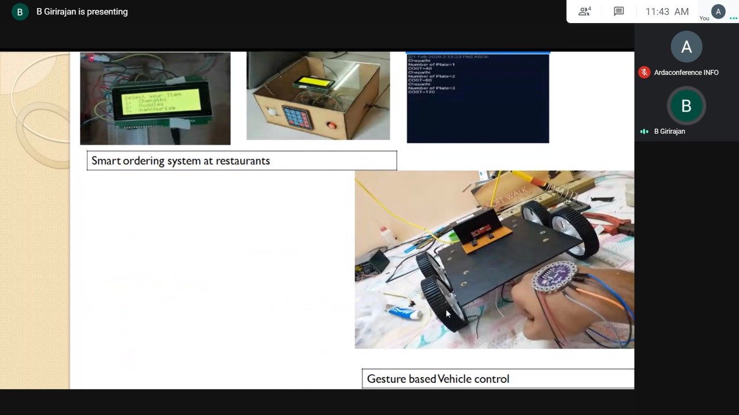Select the B Girirajan participant tile
This screenshot has height=415, width=739.
686,112
